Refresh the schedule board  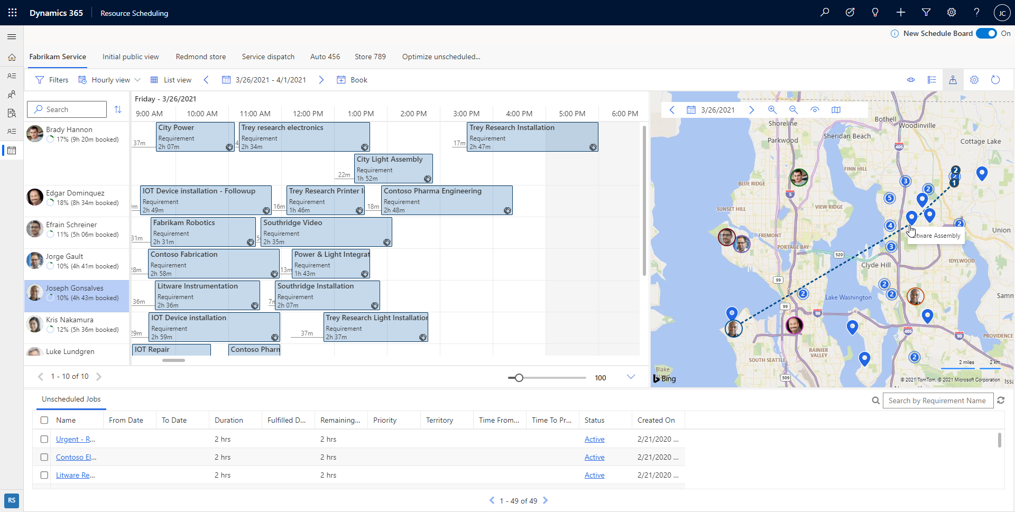995,80
